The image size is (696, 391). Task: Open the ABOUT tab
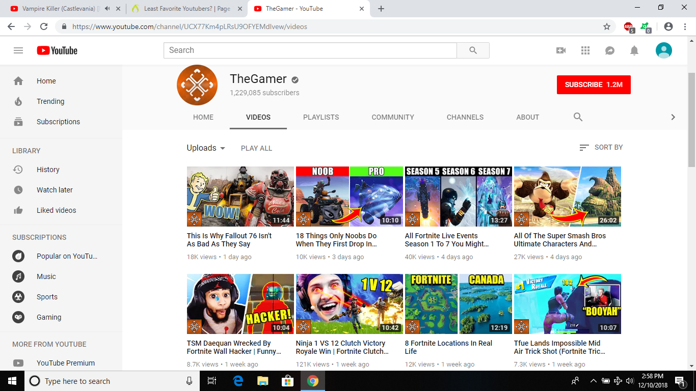[x=527, y=117]
